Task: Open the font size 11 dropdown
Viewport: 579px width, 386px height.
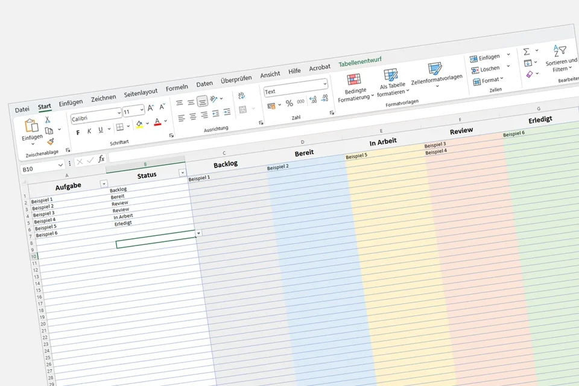Action: (x=142, y=110)
